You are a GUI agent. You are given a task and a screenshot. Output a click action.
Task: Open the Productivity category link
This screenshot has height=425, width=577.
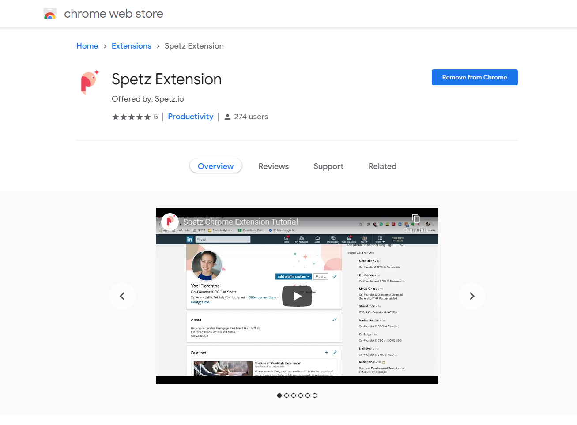190,117
